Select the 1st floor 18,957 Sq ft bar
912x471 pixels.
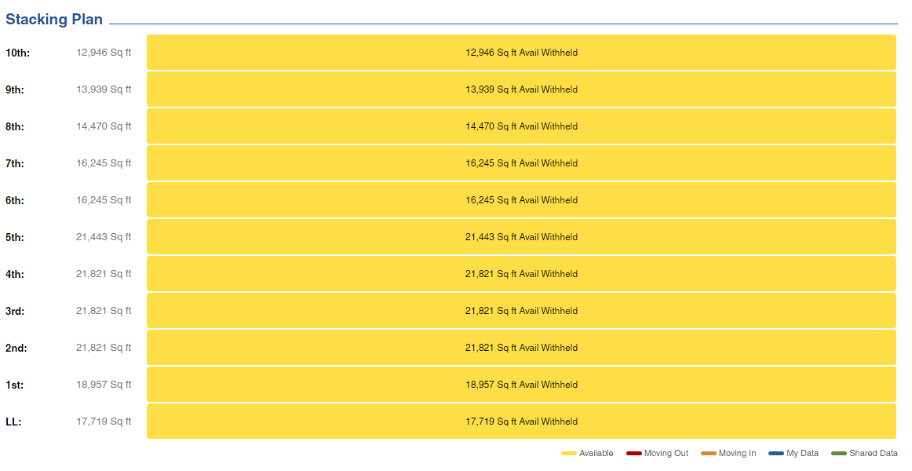click(x=521, y=385)
